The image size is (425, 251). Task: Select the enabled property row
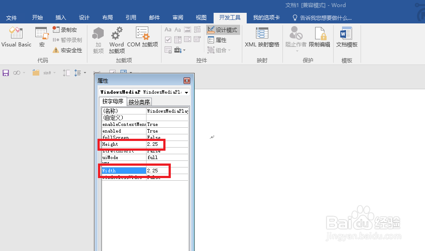point(145,131)
